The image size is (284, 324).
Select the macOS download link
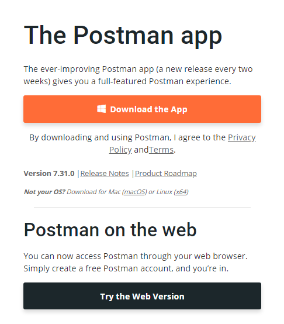(x=134, y=192)
